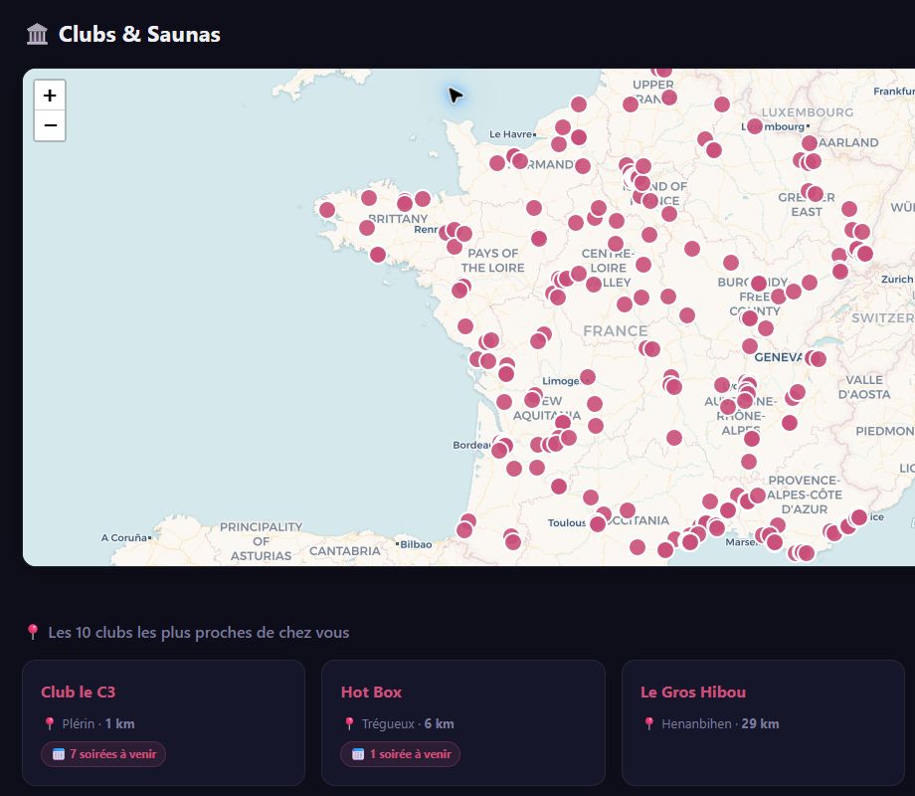
Task: Click the A Coruña label on the map
Action: (x=123, y=537)
